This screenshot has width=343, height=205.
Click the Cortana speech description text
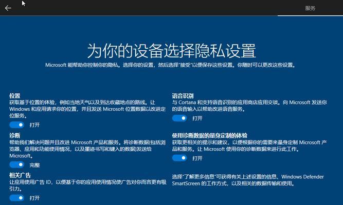tap(249, 106)
